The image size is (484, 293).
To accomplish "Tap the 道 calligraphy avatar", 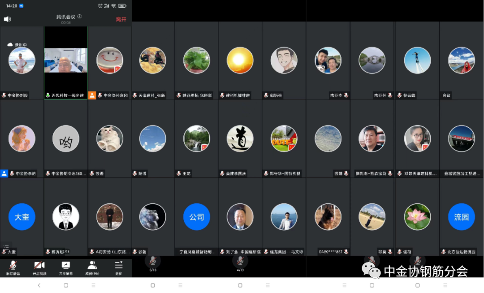I will tap(240, 138).
